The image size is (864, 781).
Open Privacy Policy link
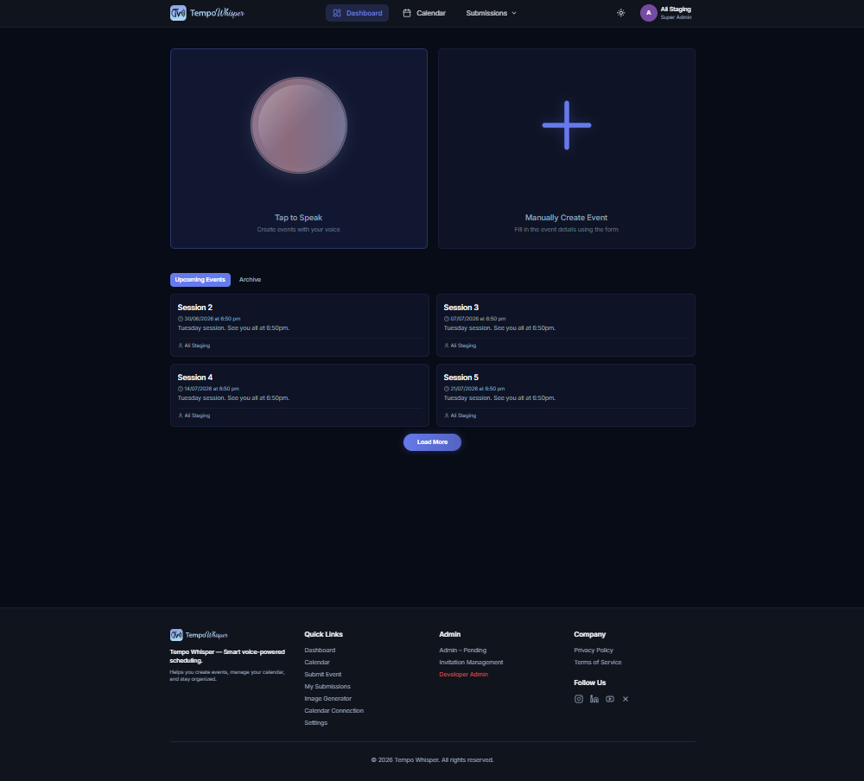[x=594, y=651]
